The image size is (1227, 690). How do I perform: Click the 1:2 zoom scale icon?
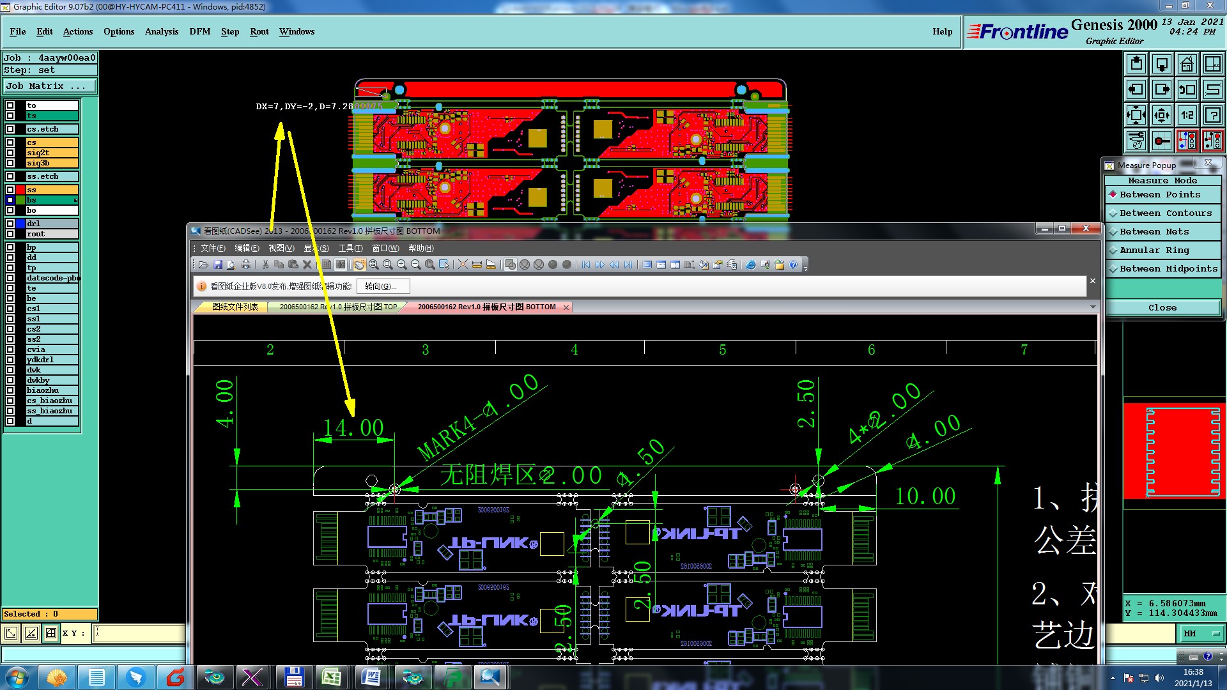click(x=1187, y=115)
